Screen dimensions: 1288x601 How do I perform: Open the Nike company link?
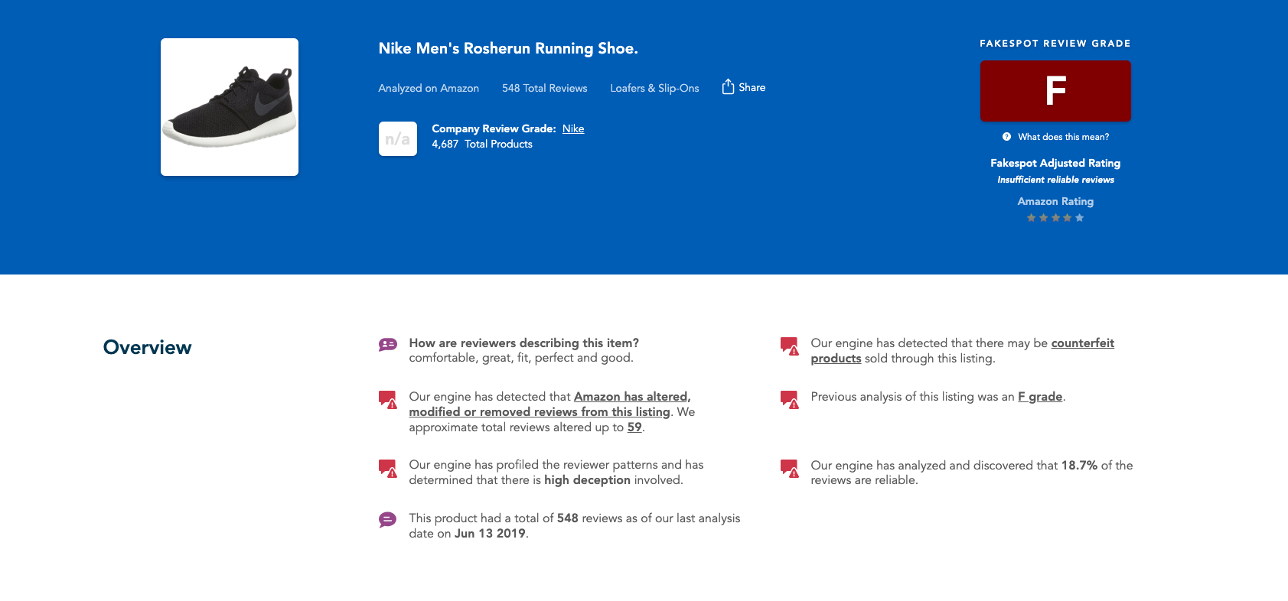point(573,128)
